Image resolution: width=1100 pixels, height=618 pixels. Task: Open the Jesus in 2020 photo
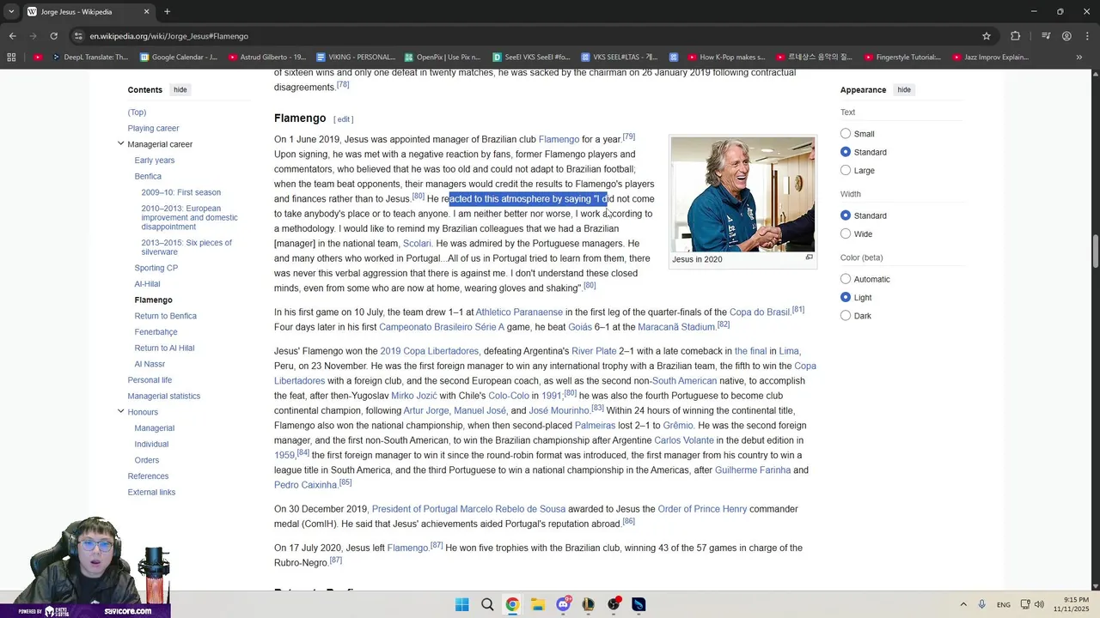point(742,194)
